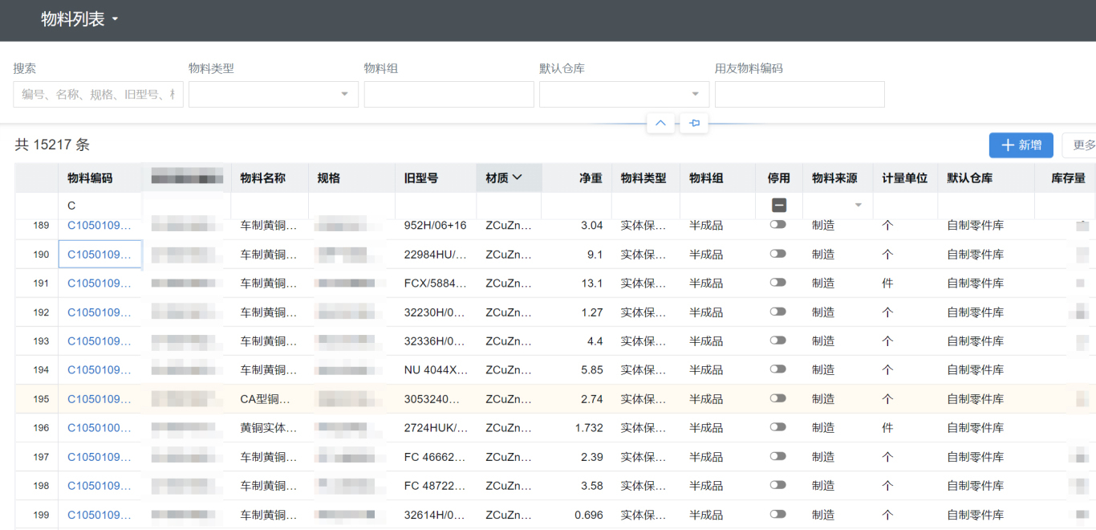Click the 计量单位 column header
The image size is (1096, 530).
[x=905, y=178]
